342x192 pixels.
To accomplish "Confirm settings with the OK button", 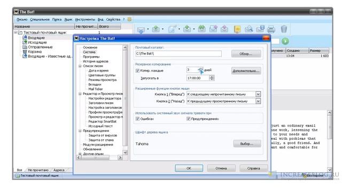I will [x=189, y=169].
